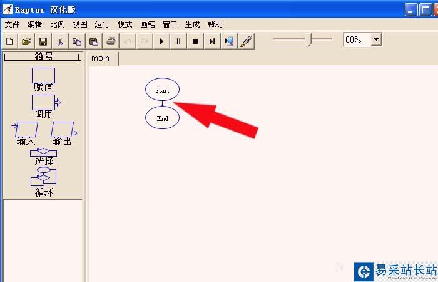Open the 视图 menu

[x=79, y=24]
